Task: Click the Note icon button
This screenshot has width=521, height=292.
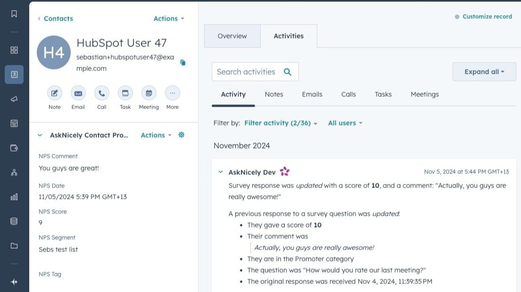Action: [x=55, y=93]
